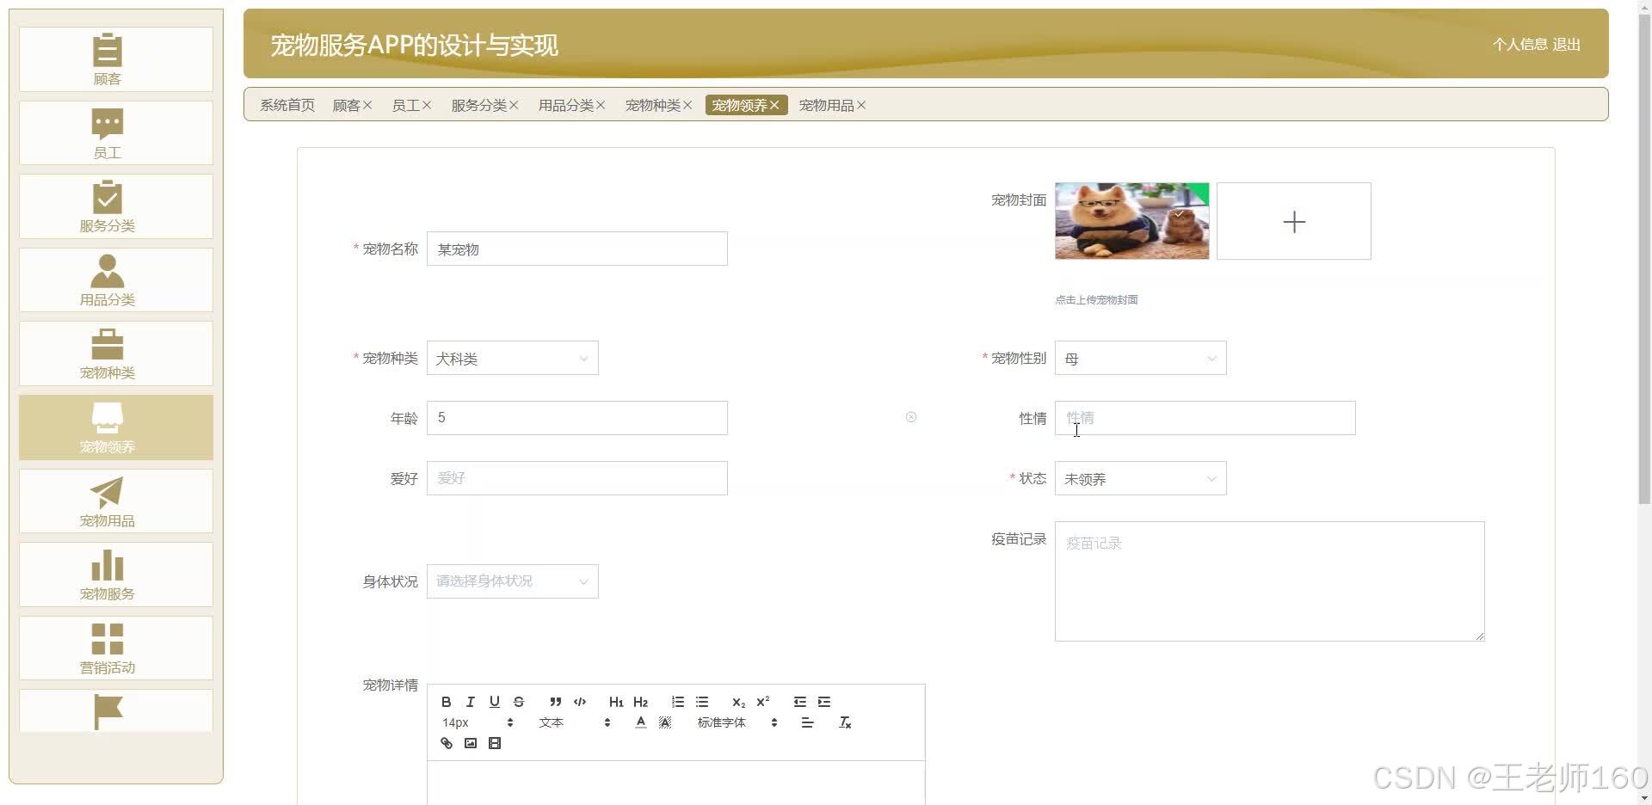Clear the 年龄 field with the circle-x icon

coord(911,417)
